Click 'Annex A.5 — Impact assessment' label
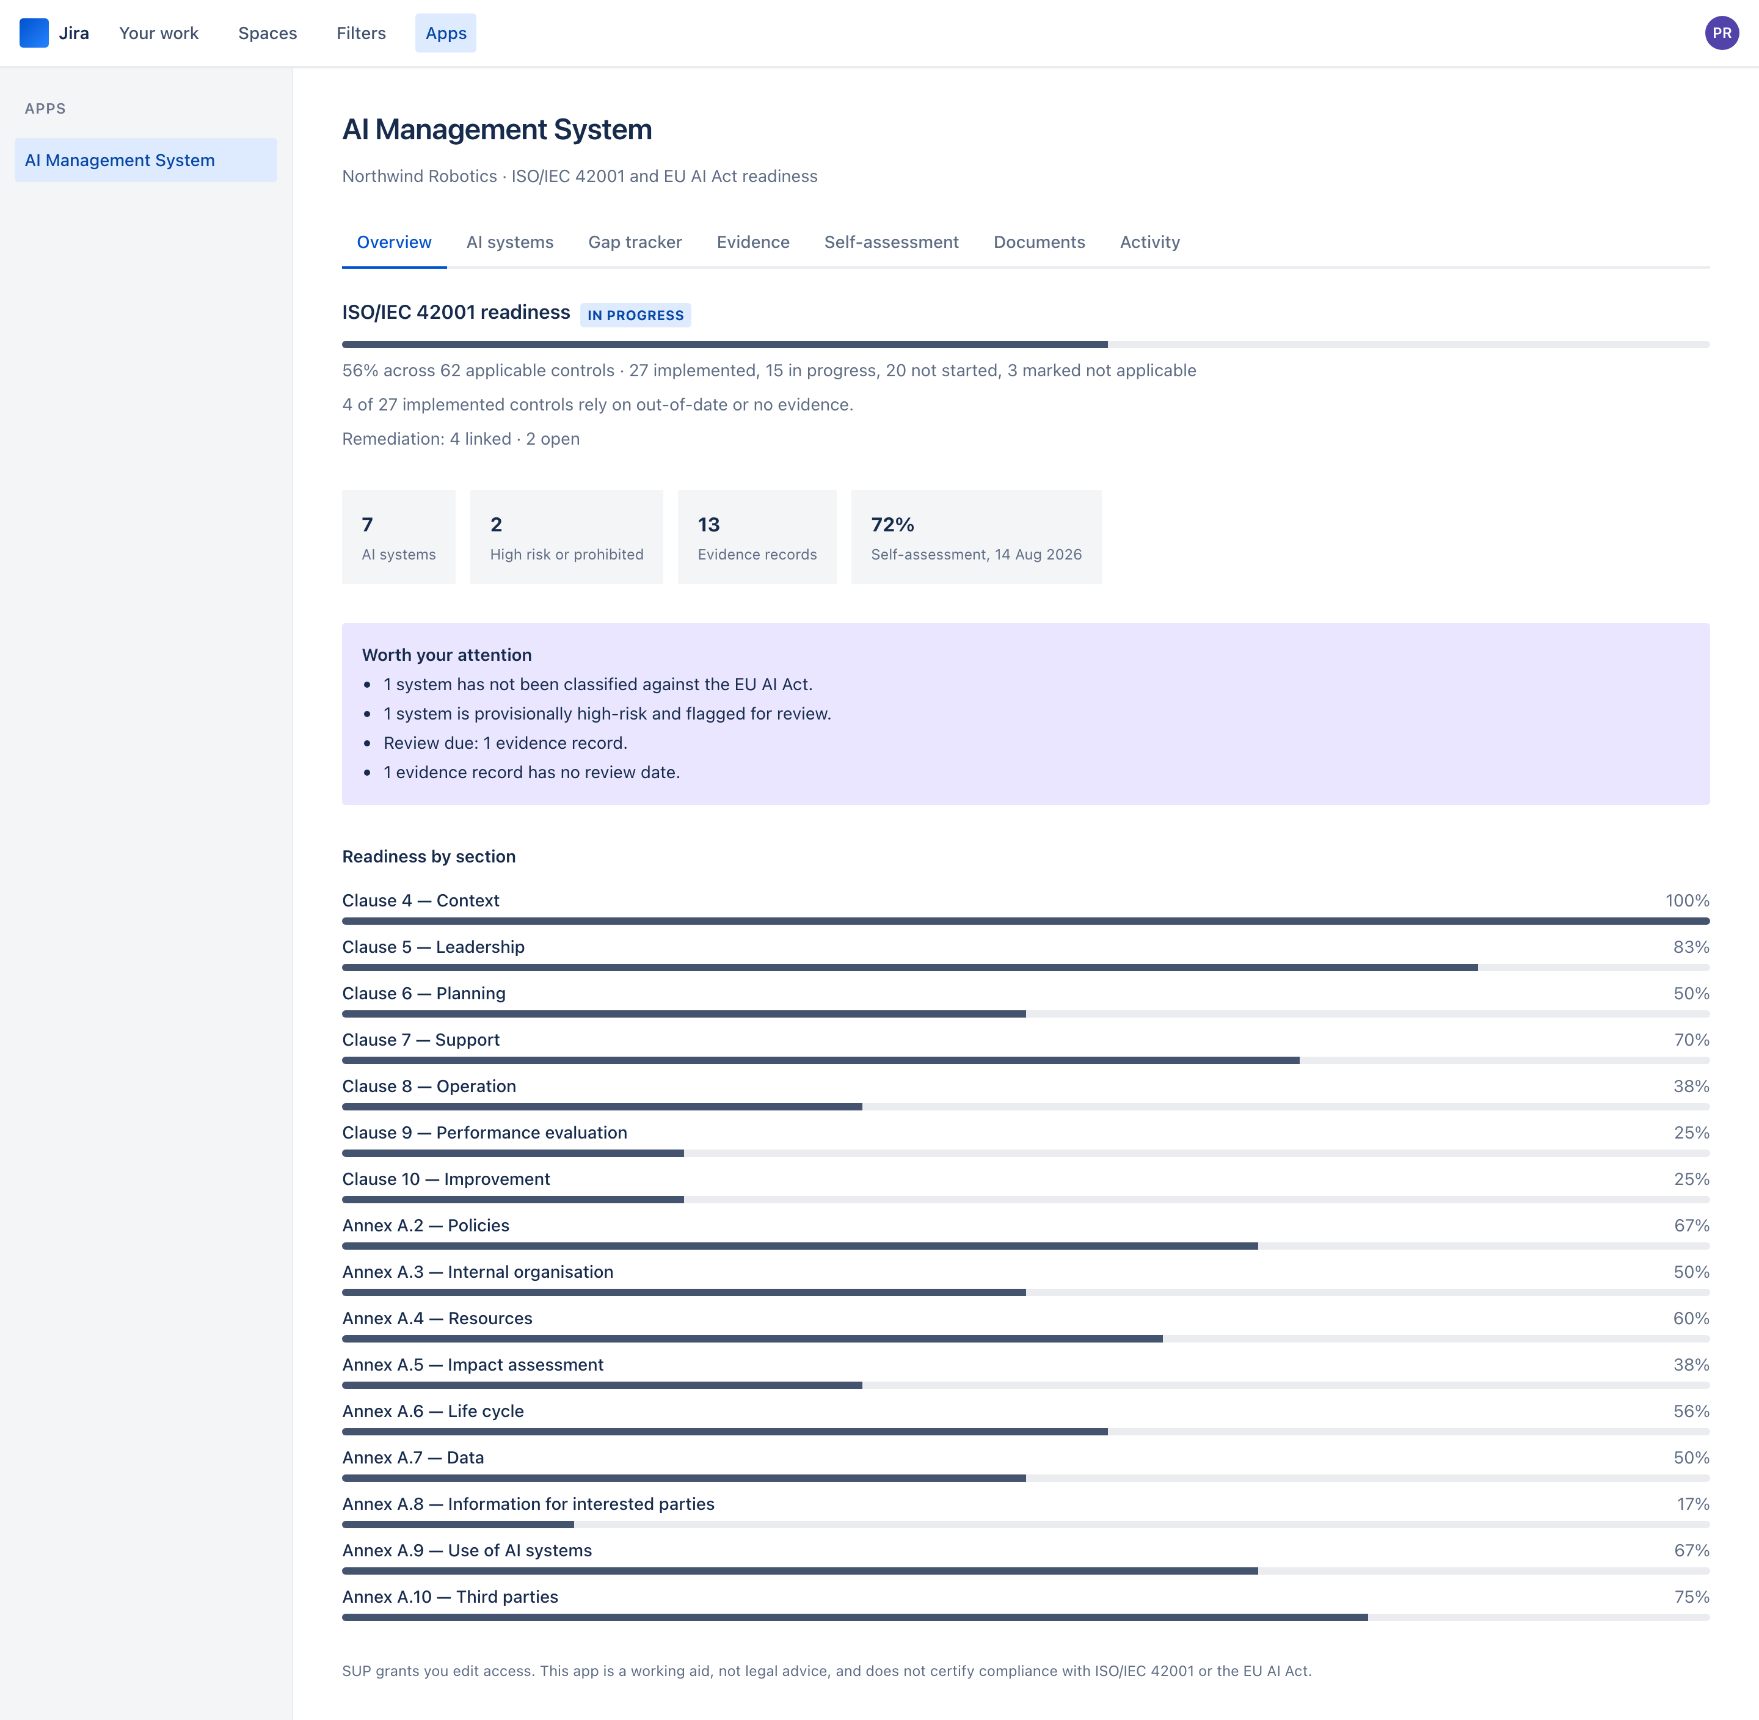 click(x=473, y=1364)
